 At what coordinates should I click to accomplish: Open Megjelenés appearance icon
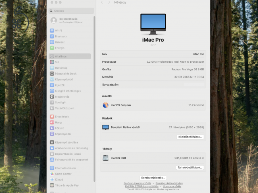point(52,96)
